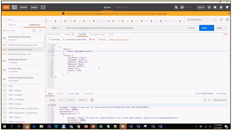The image size is (232, 130).
Task: Collapse line 1 fold arrow in request body
Action: point(54,45)
